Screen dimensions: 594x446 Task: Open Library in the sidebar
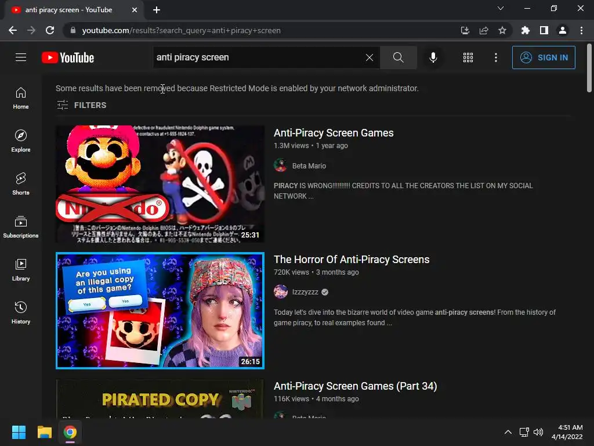(21, 269)
